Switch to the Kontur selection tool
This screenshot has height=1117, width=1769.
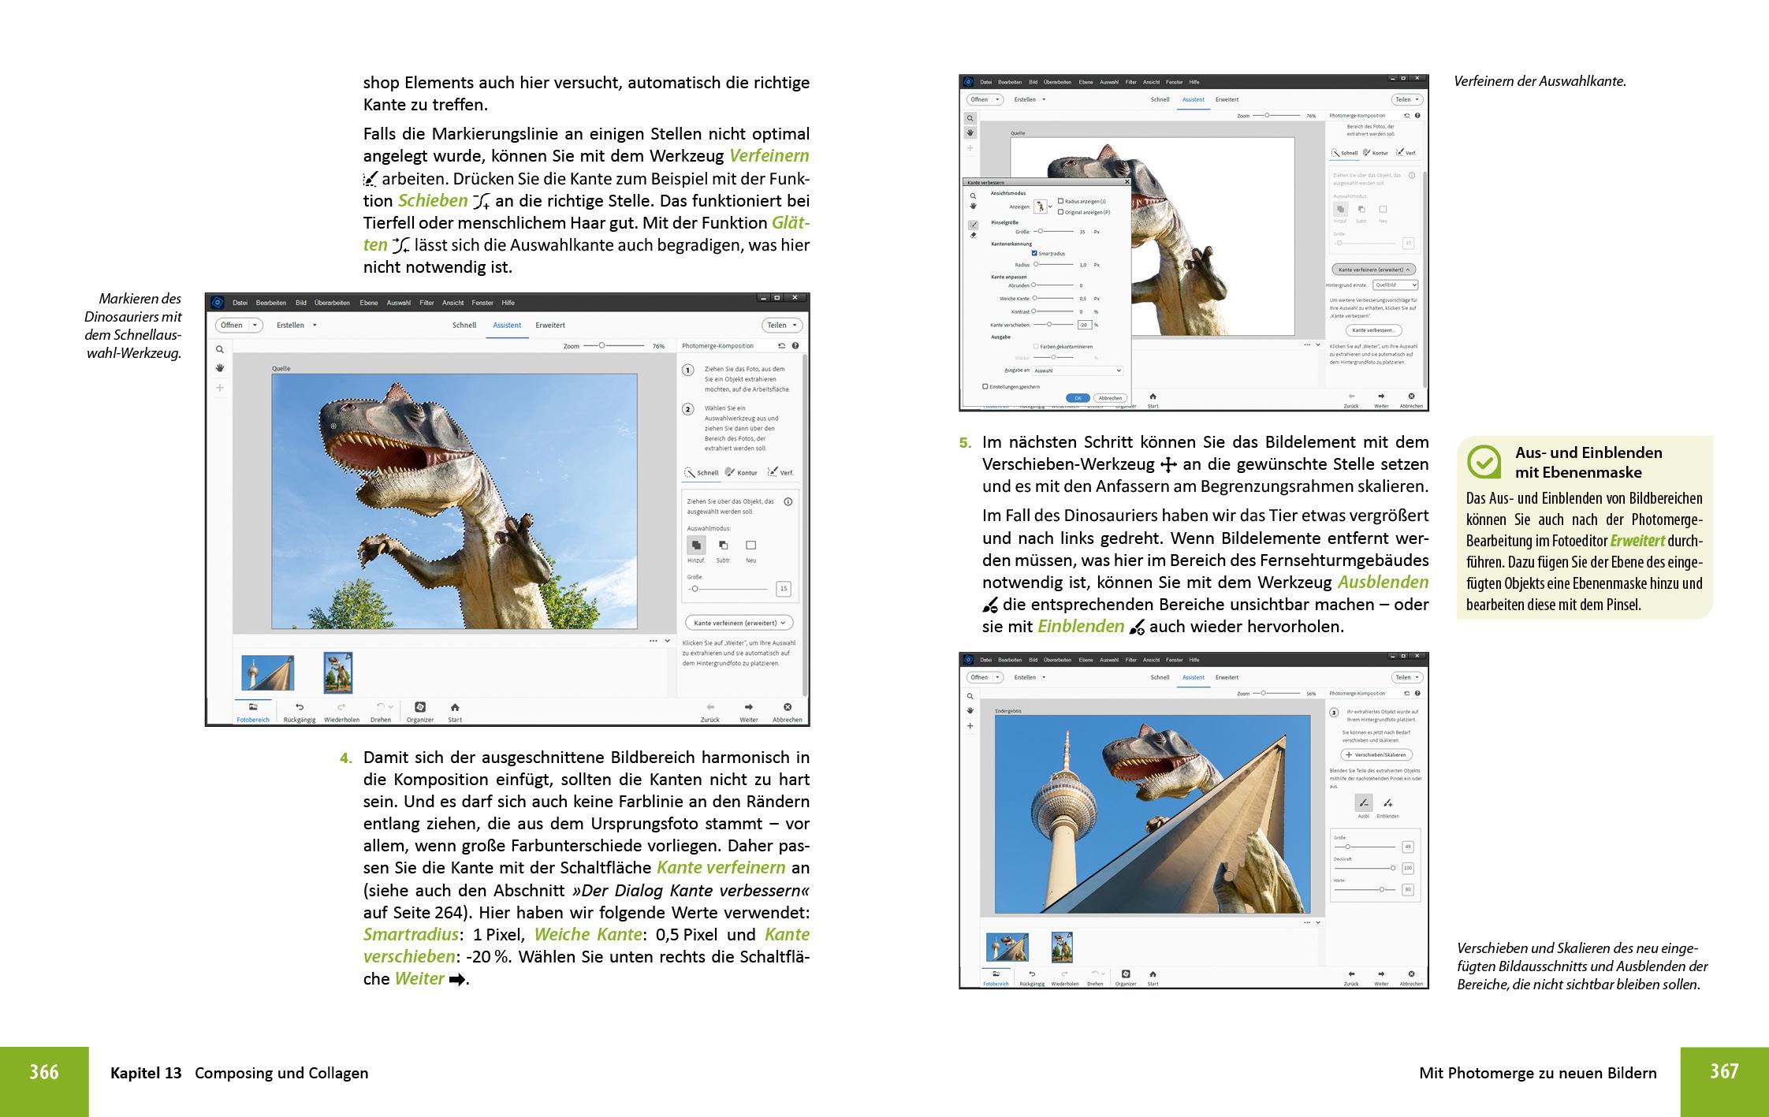747,472
